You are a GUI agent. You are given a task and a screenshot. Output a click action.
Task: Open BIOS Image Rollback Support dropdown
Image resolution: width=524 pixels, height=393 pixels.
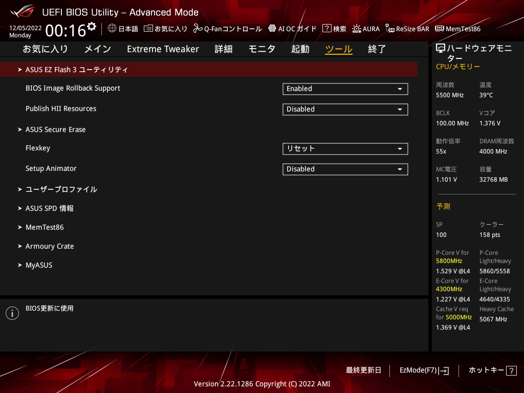(x=345, y=89)
